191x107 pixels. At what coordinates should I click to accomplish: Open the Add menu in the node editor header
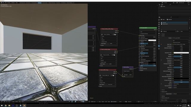click(x=106, y=102)
